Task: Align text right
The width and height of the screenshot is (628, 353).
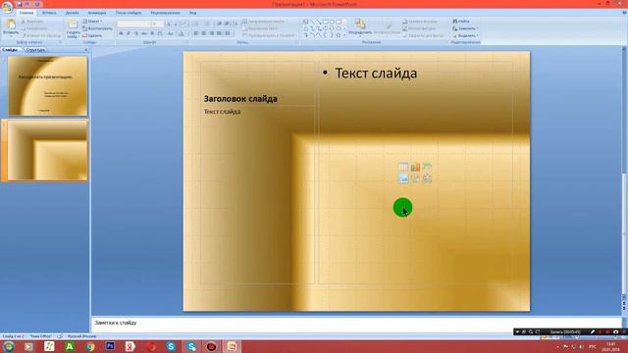Action: tap(212, 33)
